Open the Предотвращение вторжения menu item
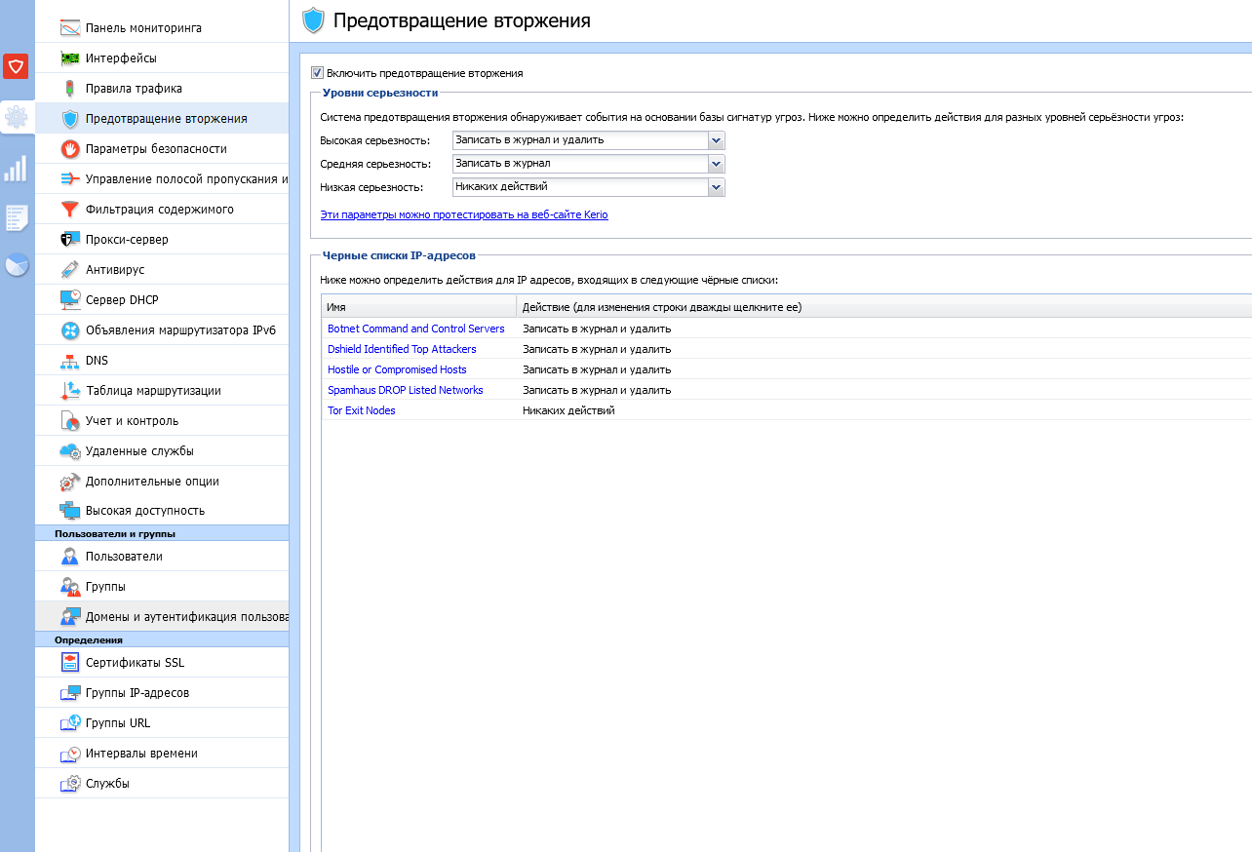 click(162, 118)
